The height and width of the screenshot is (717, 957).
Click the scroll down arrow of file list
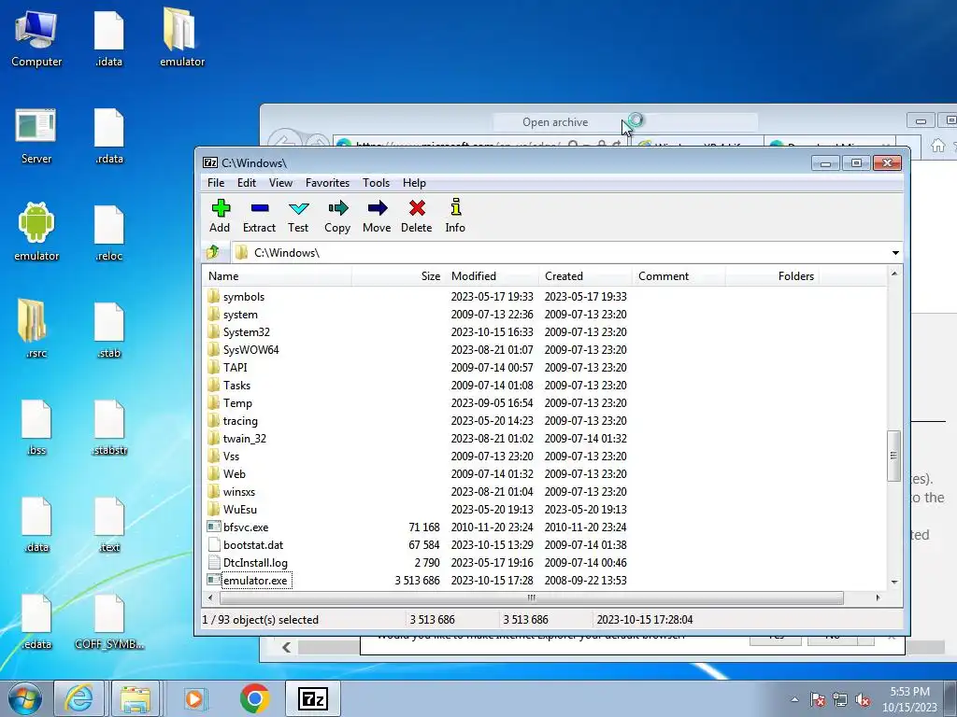[x=894, y=583]
